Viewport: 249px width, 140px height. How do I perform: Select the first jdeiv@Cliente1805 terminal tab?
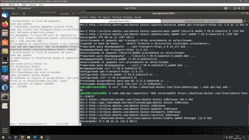click(x=120, y=21)
